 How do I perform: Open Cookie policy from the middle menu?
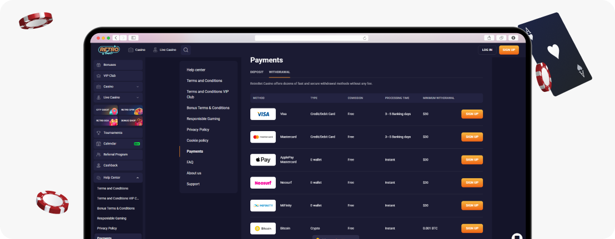(198, 141)
